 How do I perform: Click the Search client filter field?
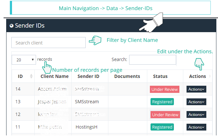48,43
